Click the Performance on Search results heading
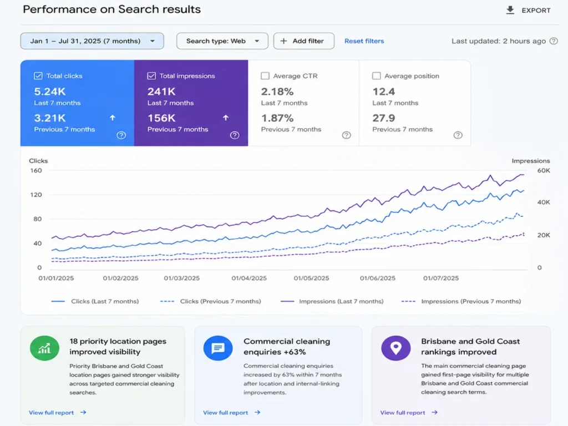Viewport: 568px width, 426px height. click(x=111, y=9)
